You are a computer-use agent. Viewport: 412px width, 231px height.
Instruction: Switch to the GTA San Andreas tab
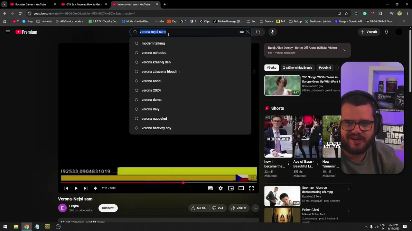84,4
